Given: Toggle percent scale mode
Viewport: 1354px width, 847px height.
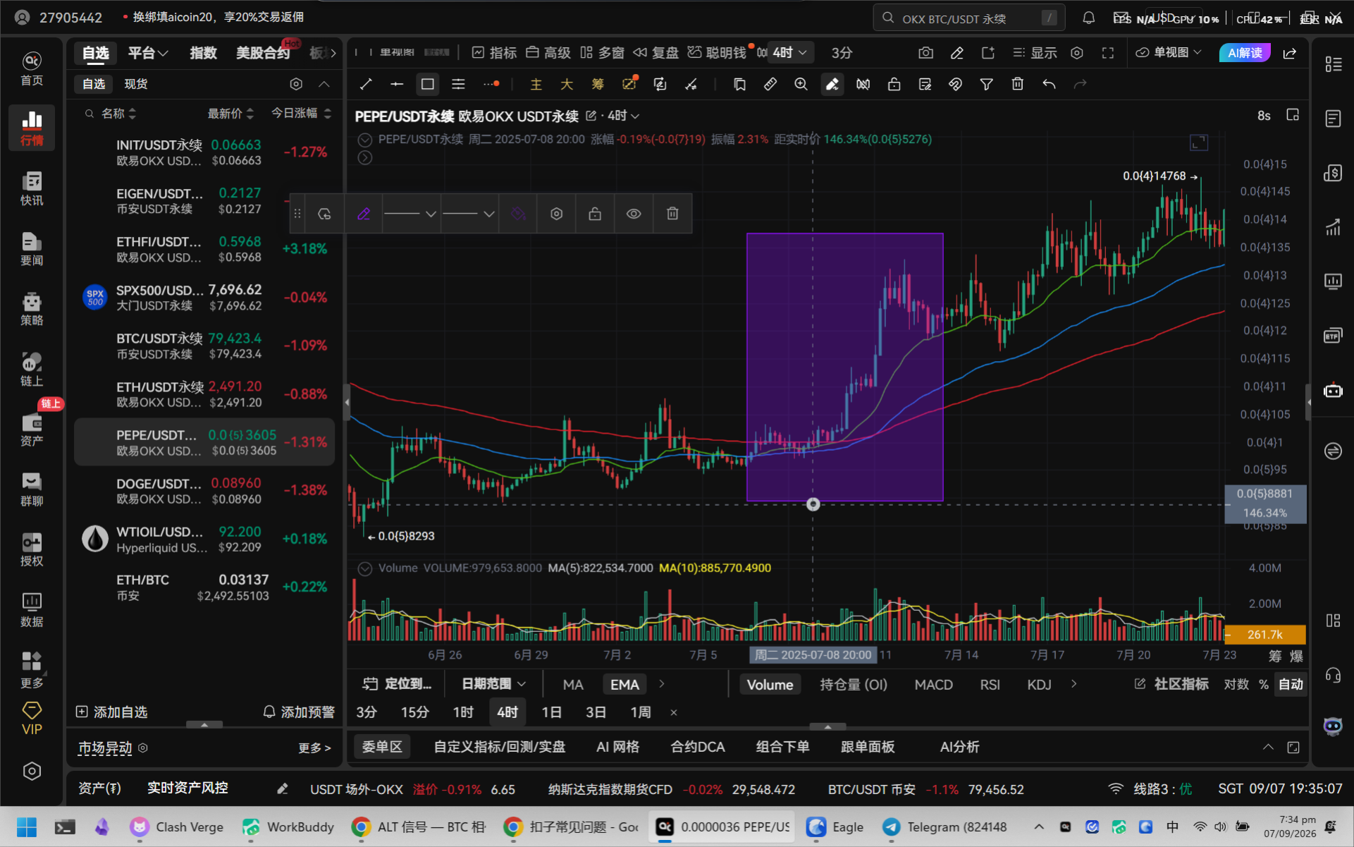Looking at the screenshot, I should 1263,684.
